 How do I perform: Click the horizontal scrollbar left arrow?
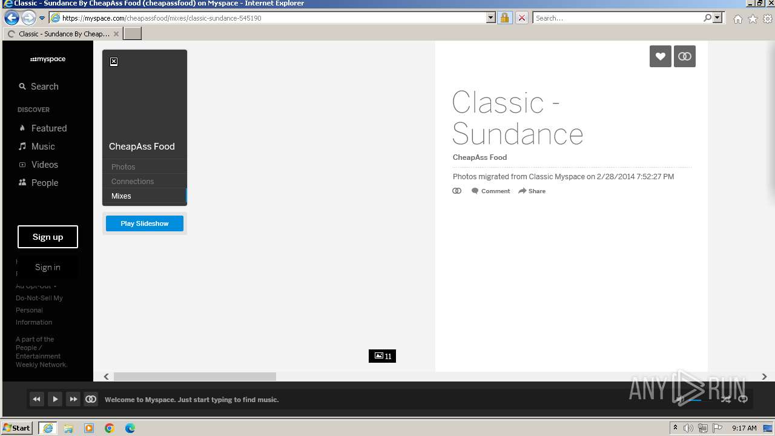pos(107,377)
